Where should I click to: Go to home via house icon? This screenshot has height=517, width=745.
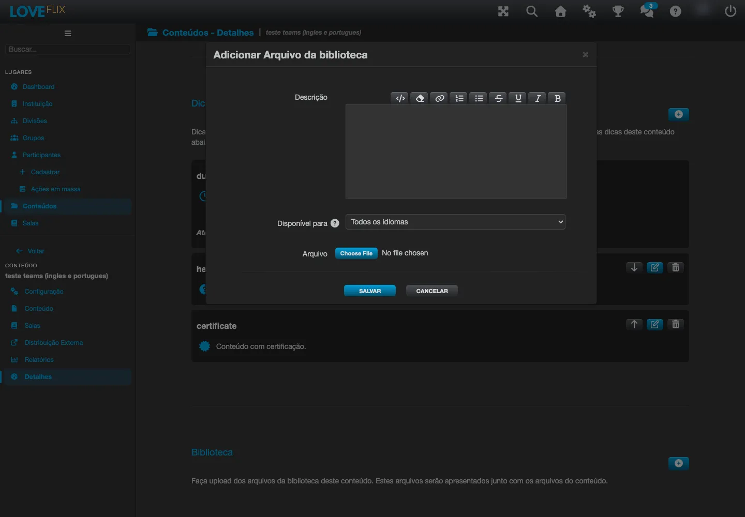[561, 11]
